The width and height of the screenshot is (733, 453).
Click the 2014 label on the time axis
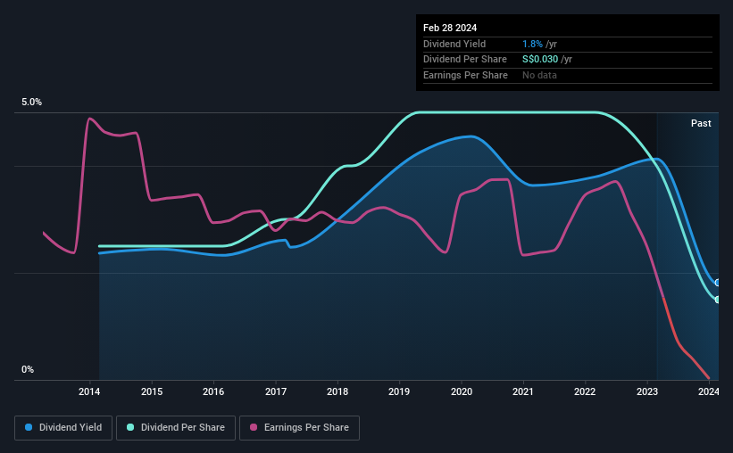coord(89,391)
